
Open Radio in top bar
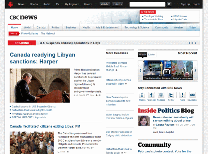[47, 4]
